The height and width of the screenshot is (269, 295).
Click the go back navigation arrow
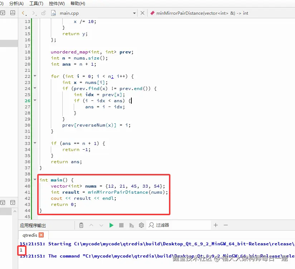pyautogui.click(x=23, y=13)
